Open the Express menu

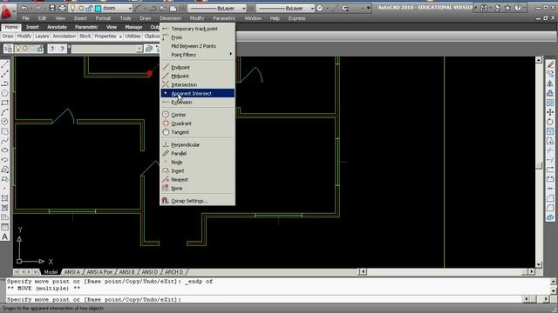point(296,18)
